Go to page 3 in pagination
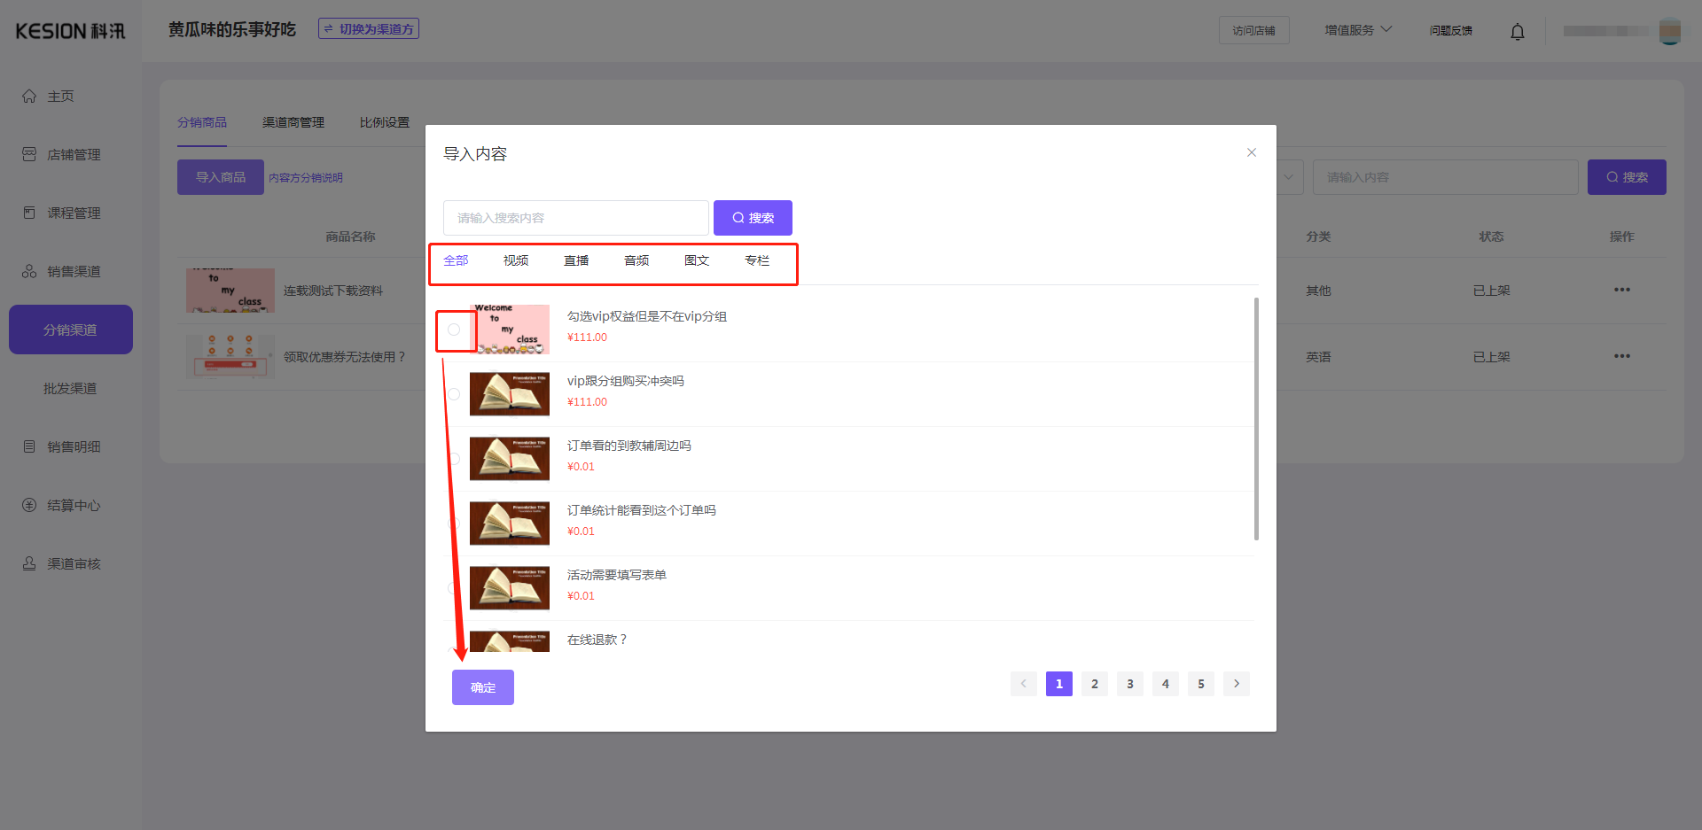1702x830 pixels. click(1130, 684)
